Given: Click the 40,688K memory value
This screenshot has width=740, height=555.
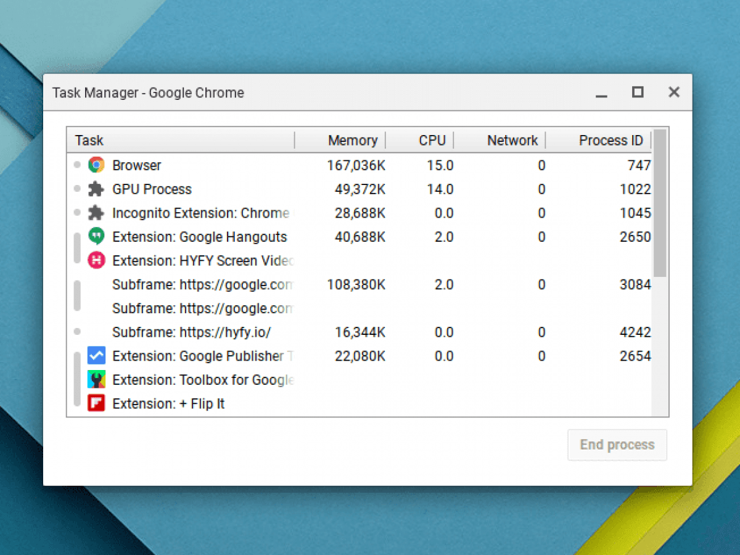Looking at the screenshot, I should click(360, 237).
